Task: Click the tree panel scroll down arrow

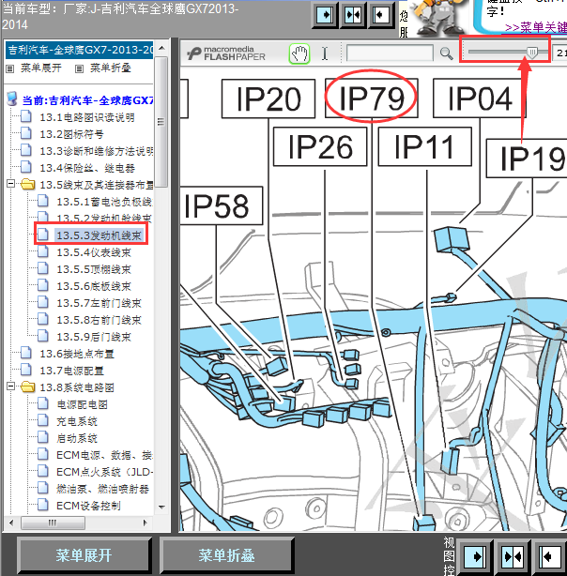Action: click(x=161, y=508)
